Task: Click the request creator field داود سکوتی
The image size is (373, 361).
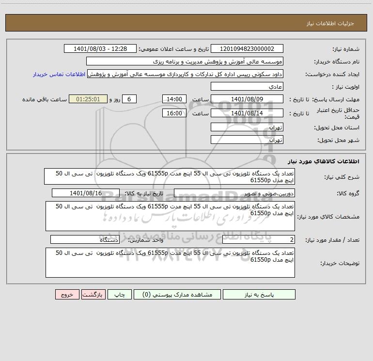Action: [186, 74]
